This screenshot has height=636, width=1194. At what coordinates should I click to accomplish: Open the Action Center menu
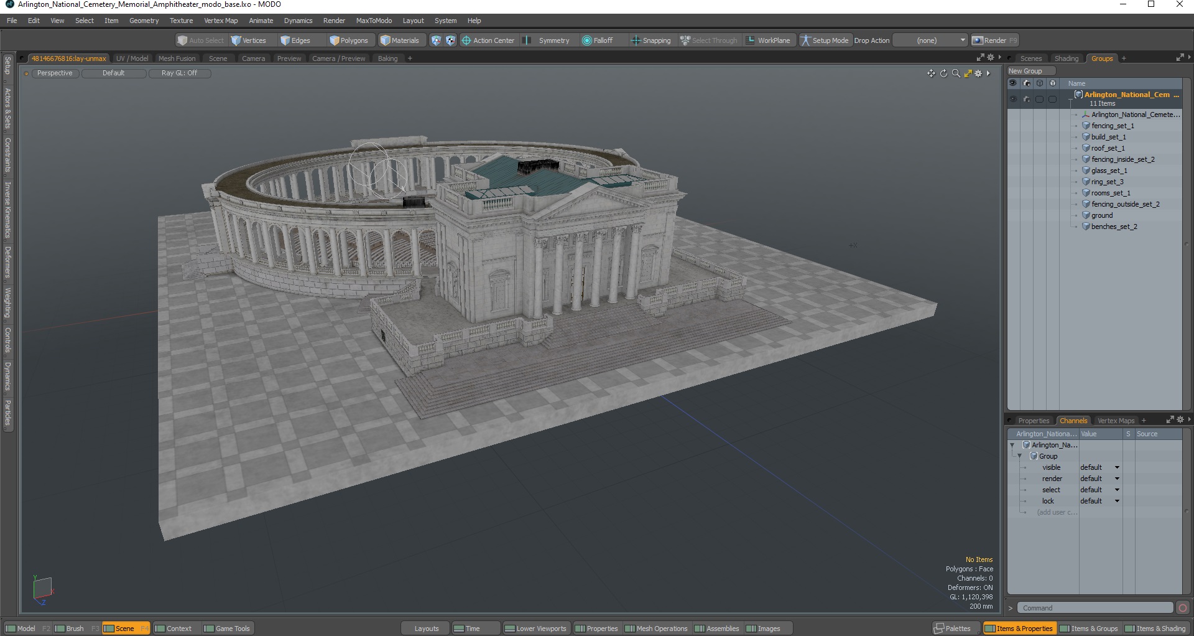point(488,40)
